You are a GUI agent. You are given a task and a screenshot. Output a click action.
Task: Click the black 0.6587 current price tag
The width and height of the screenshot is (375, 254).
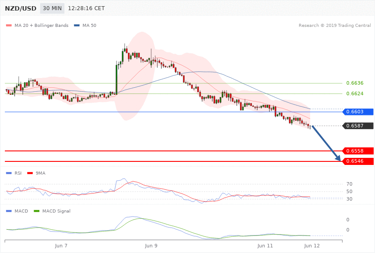click(358, 126)
